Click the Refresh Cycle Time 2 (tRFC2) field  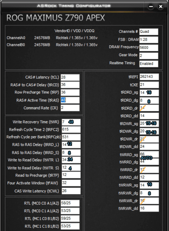71,129
